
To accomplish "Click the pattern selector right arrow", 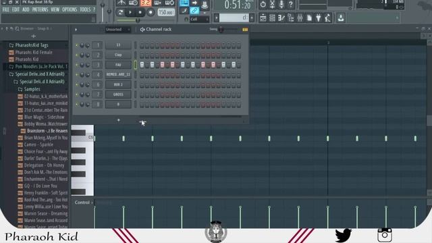I will 252,18.
